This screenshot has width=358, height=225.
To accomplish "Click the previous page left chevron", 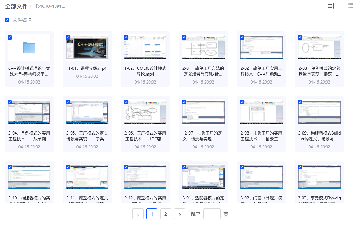I will pyautogui.click(x=138, y=214).
